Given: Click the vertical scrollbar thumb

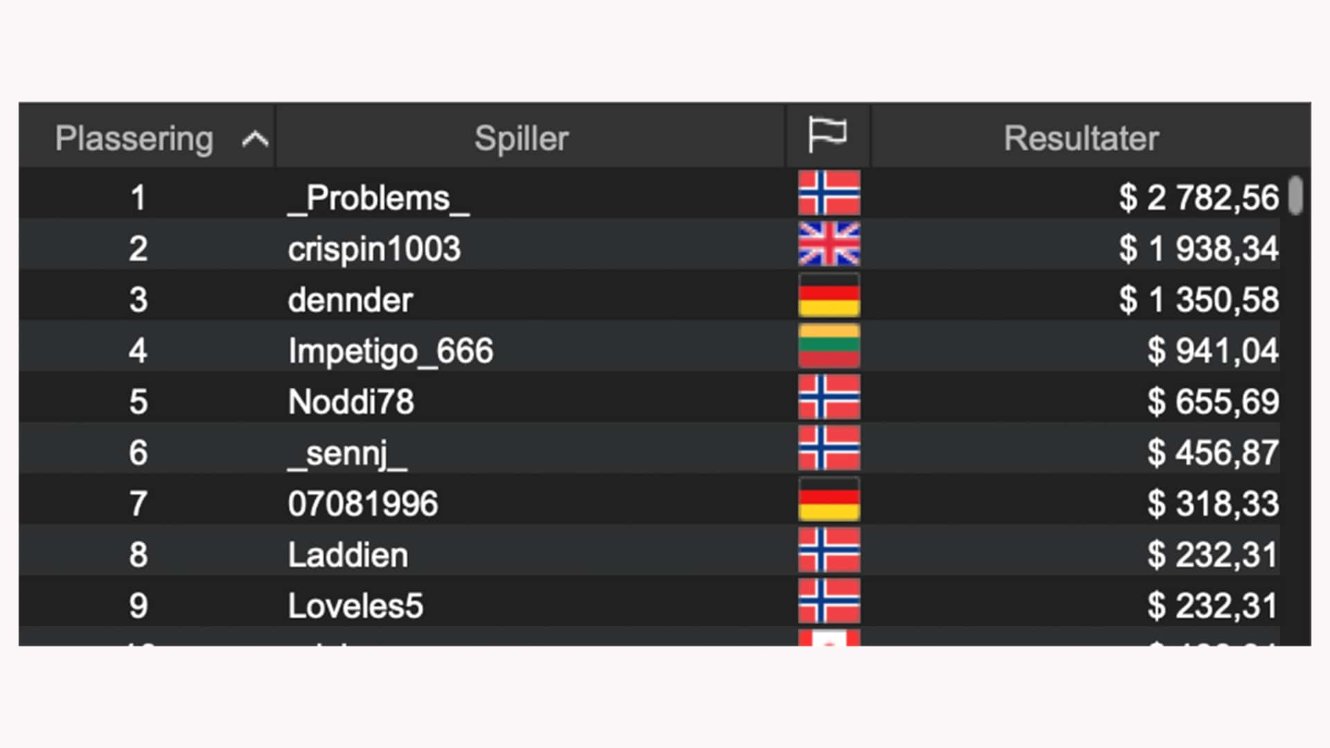Looking at the screenshot, I should tap(1295, 196).
